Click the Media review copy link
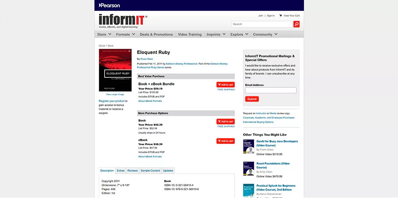This screenshot has width=398, height=198. 273,113
